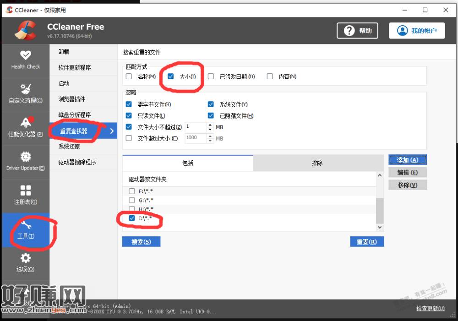This screenshot has height=321, width=458.
Task: Open Driver Updater chip icon
Action: point(26,157)
